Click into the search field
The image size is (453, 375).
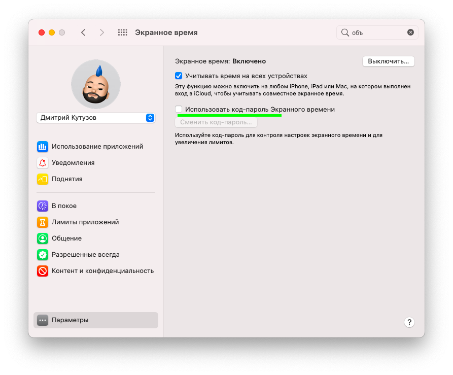pos(377,32)
